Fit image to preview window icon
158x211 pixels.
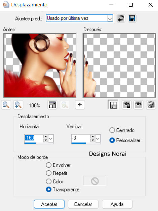click(x=52, y=105)
